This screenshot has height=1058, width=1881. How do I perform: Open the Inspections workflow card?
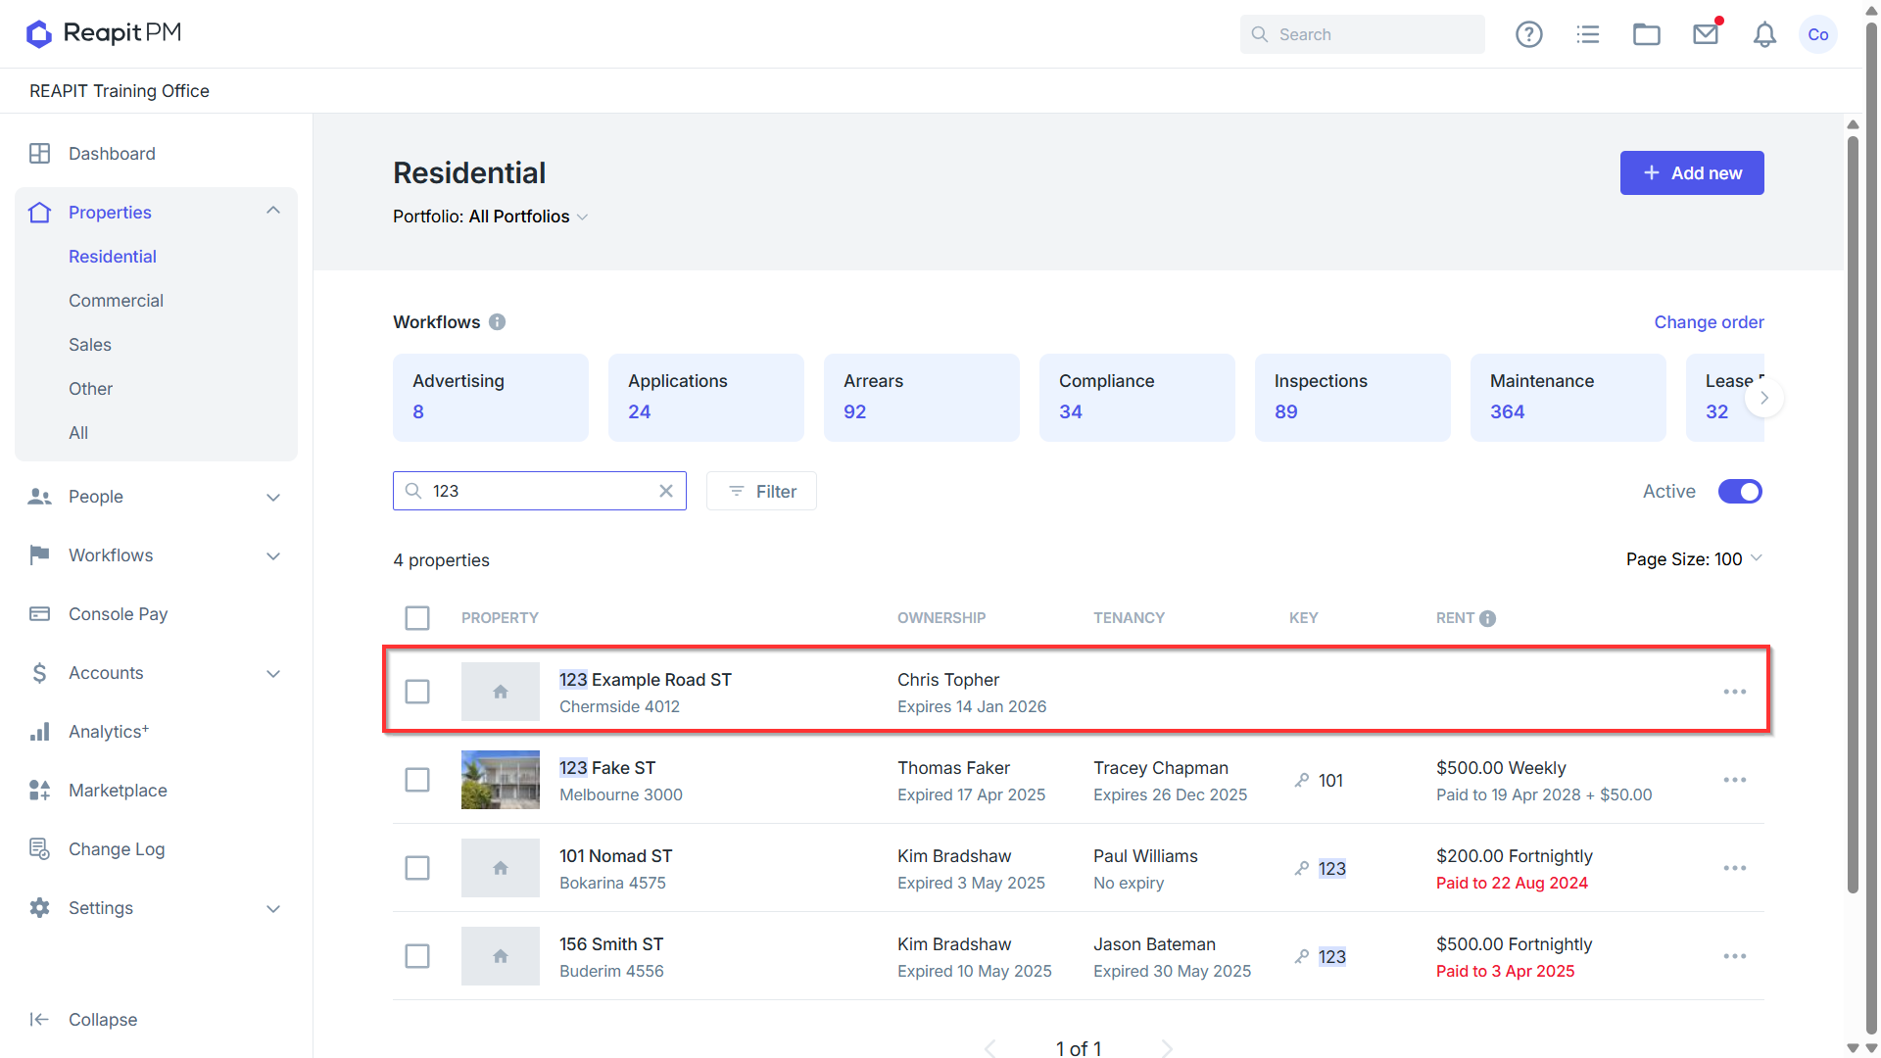point(1353,398)
